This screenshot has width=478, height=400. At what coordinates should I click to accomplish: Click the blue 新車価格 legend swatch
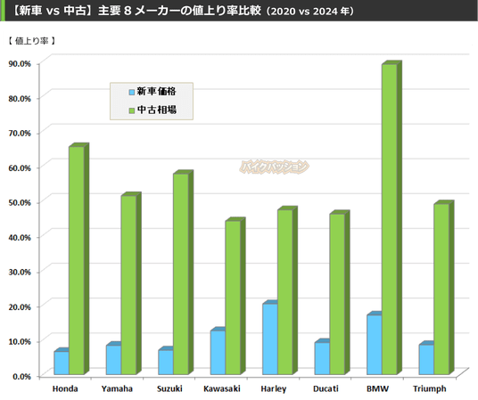132,92
